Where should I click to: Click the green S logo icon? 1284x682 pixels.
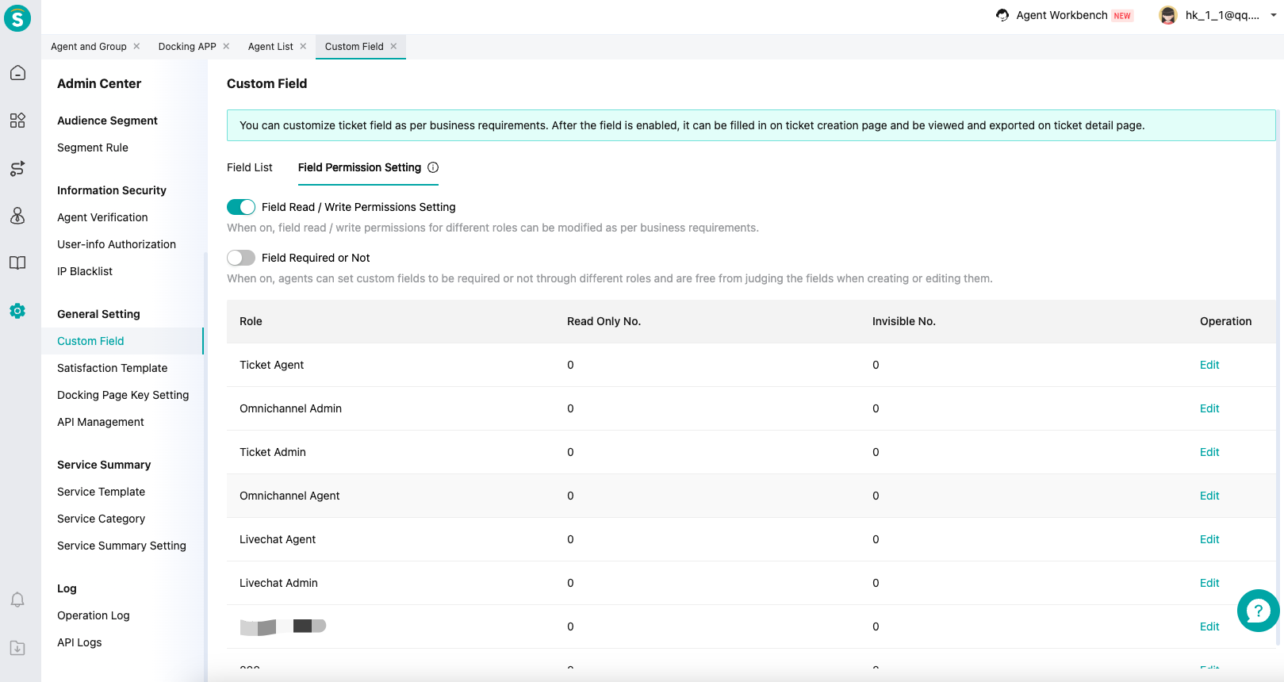17,17
